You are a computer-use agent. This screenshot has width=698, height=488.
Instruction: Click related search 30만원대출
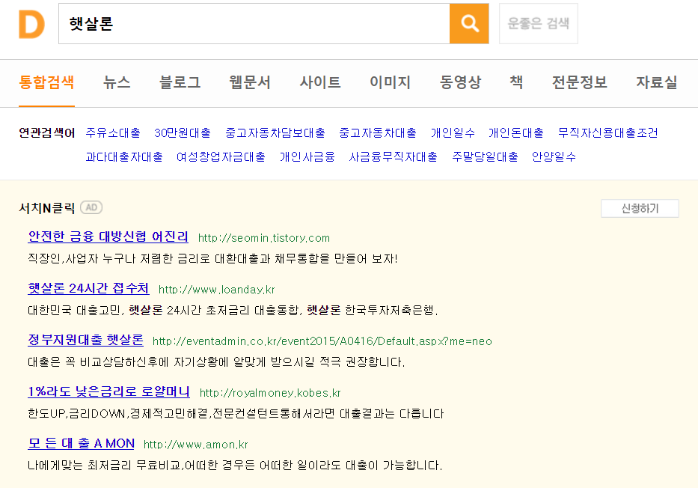pyautogui.click(x=183, y=132)
